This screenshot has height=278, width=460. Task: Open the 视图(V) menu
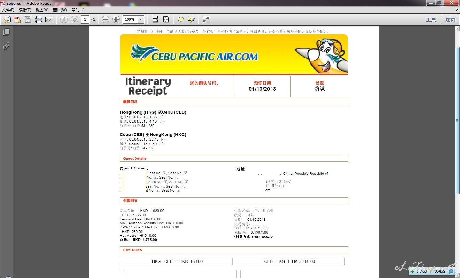coord(42,10)
